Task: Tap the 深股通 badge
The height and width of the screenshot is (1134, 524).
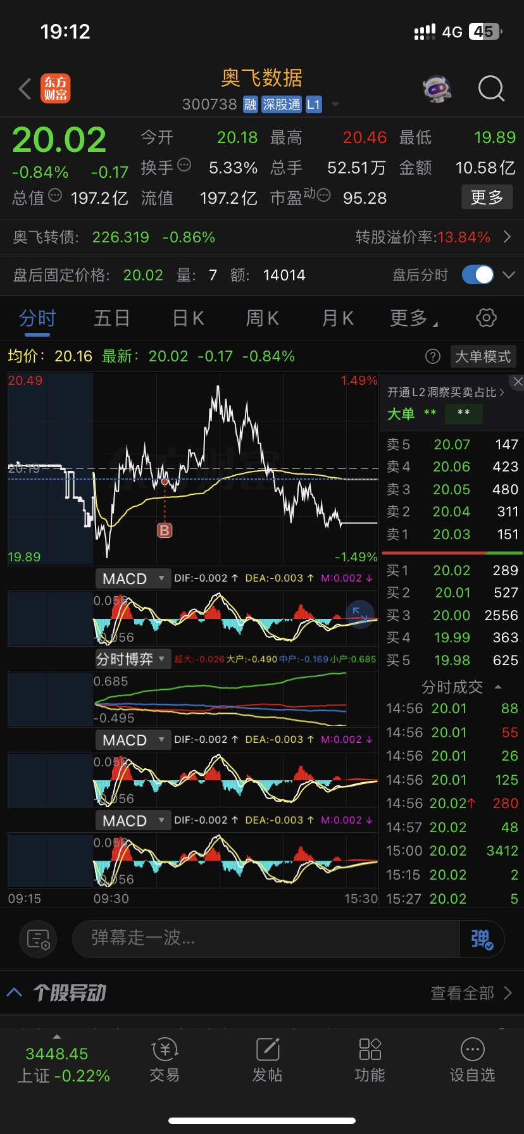Action: pyautogui.click(x=282, y=104)
